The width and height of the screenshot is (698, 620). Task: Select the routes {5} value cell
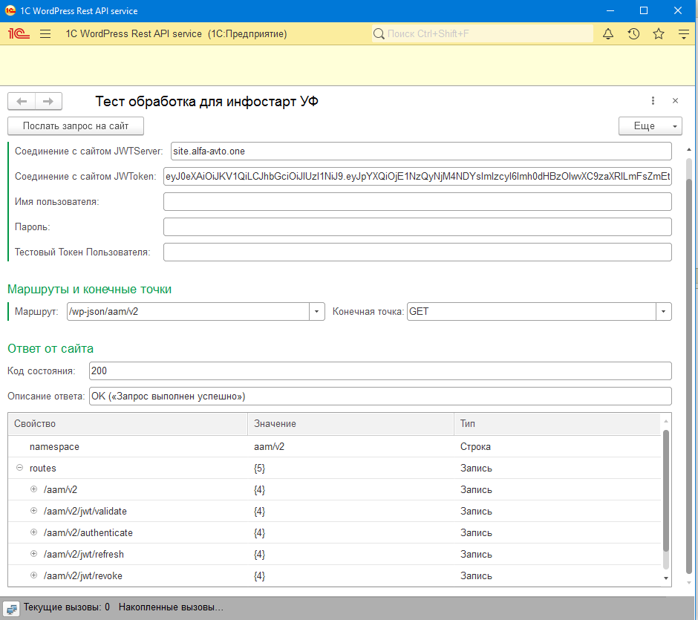[350, 469]
